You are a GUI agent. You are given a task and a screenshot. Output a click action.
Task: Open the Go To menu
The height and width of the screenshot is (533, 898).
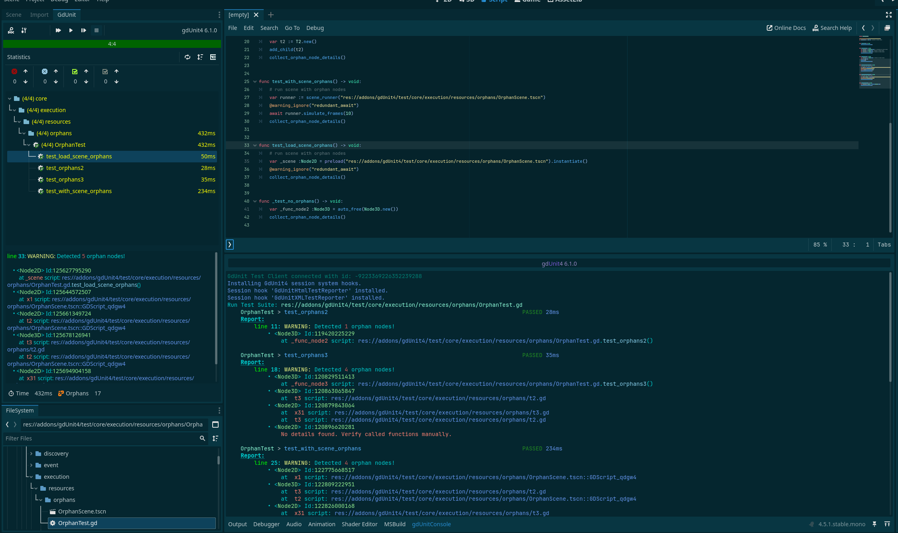coord(292,28)
